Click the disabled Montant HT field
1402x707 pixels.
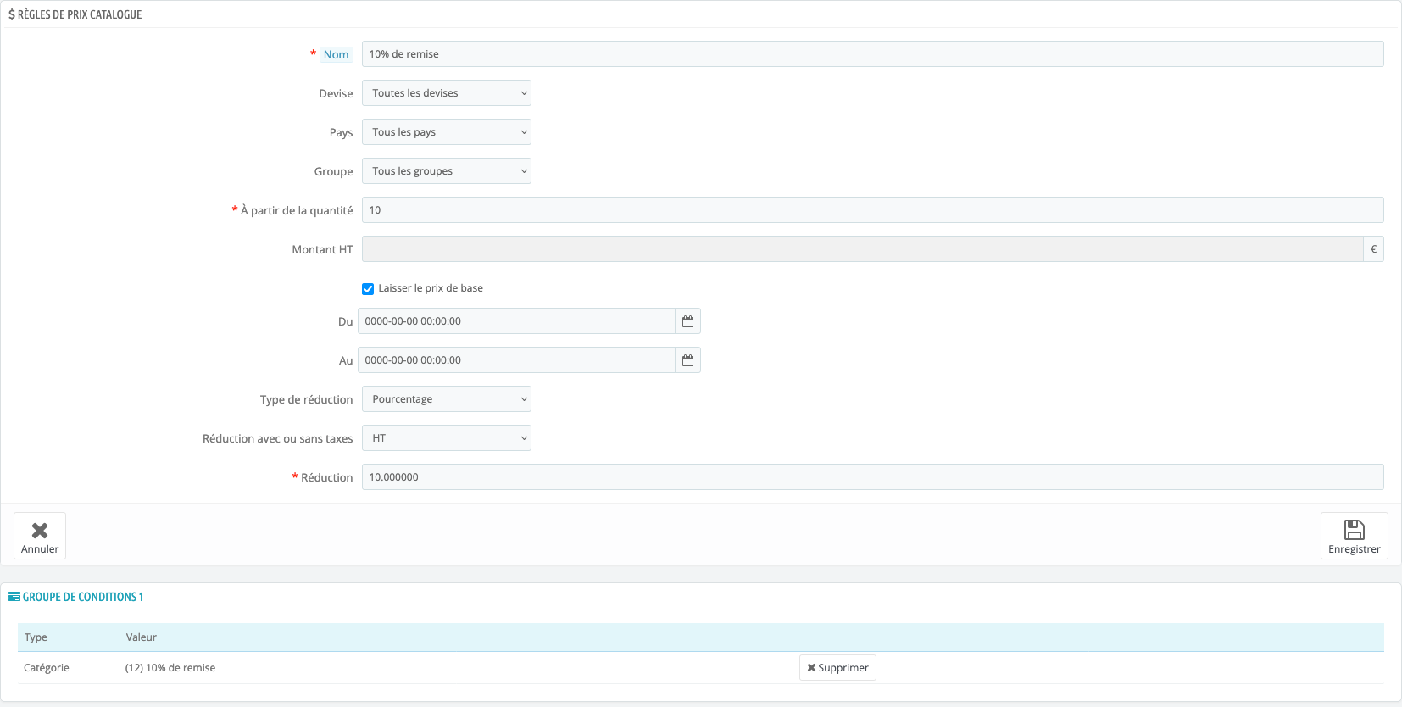tap(862, 249)
